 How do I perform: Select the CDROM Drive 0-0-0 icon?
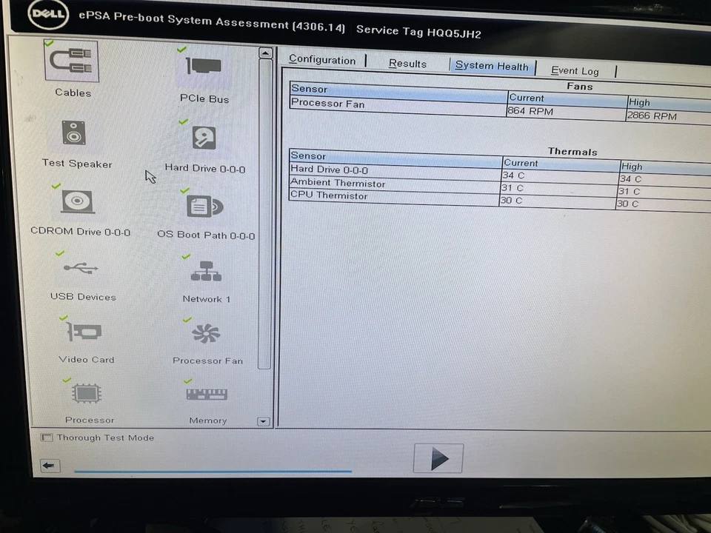pos(77,202)
